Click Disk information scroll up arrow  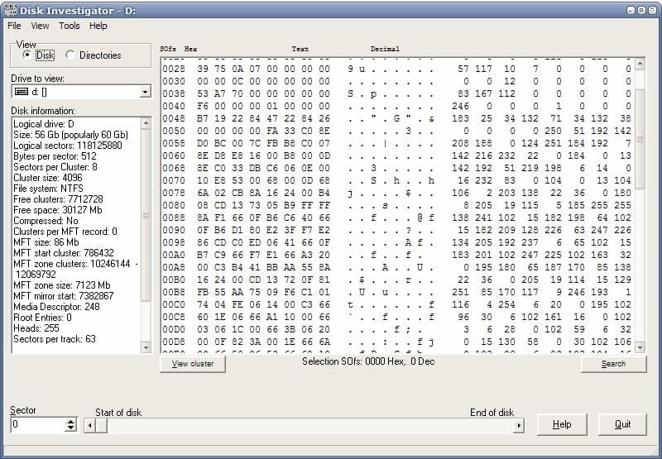(x=146, y=123)
